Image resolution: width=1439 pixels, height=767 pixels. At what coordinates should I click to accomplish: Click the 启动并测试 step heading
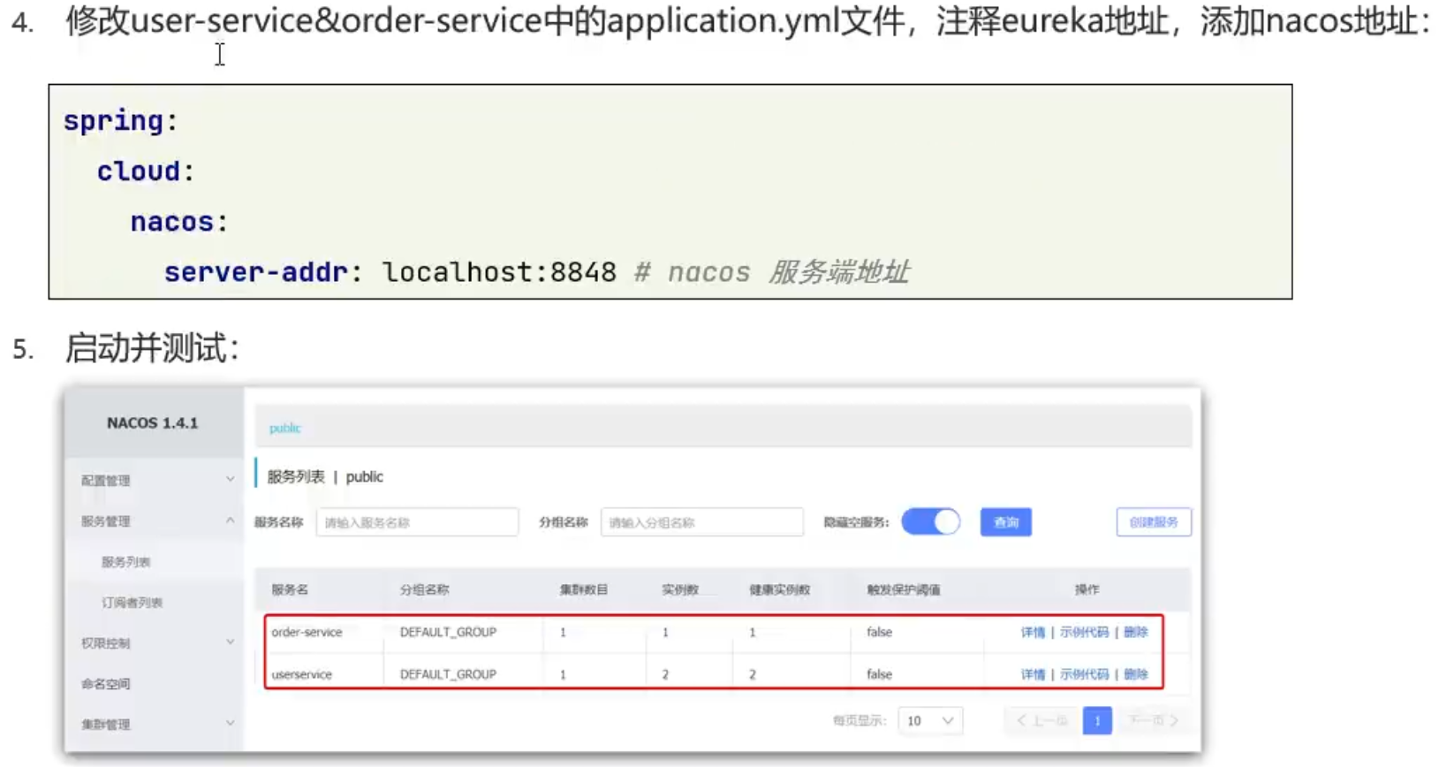(152, 348)
